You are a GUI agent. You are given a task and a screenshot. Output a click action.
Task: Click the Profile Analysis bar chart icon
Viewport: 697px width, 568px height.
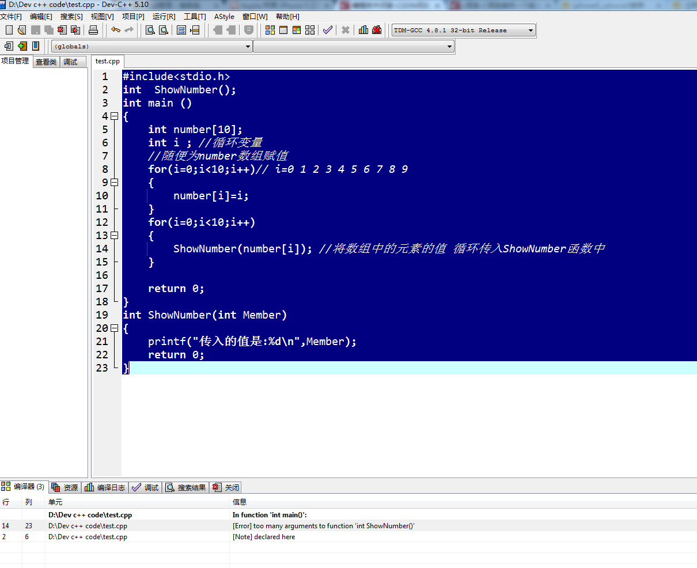(x=363, y=30)
